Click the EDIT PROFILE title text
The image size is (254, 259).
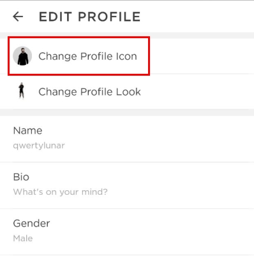[x=90, y=17]
